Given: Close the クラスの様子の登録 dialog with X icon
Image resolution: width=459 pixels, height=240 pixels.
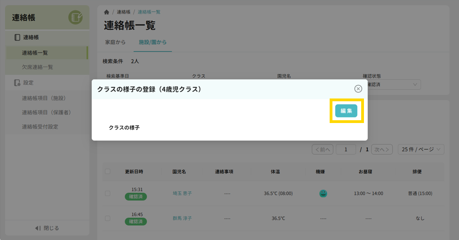Looking at the screenshot, I should pos(358,89).
